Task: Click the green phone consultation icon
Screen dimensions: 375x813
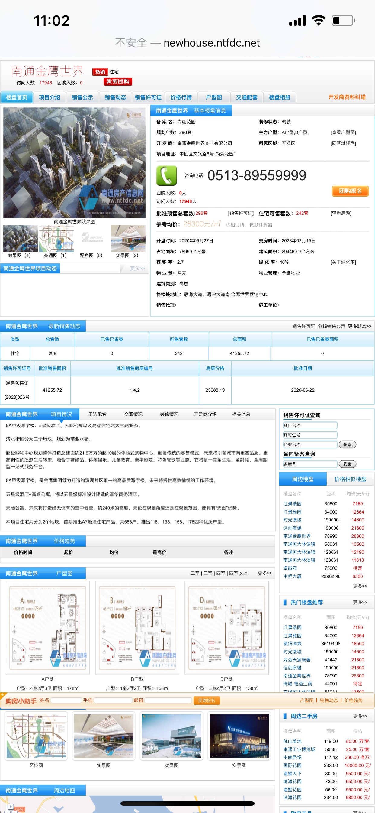Action: 166,175
